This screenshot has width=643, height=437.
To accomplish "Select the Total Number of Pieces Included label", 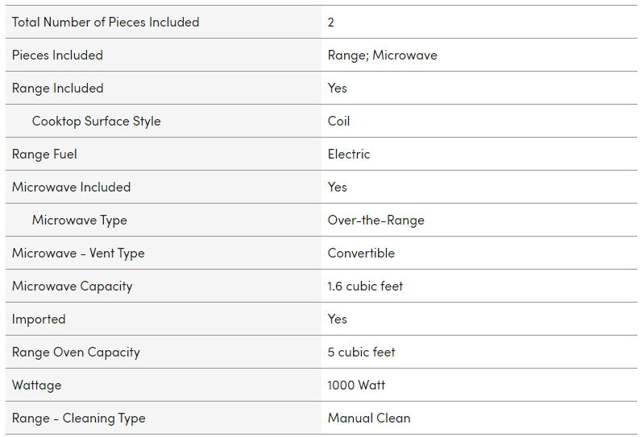I will 106,22.
